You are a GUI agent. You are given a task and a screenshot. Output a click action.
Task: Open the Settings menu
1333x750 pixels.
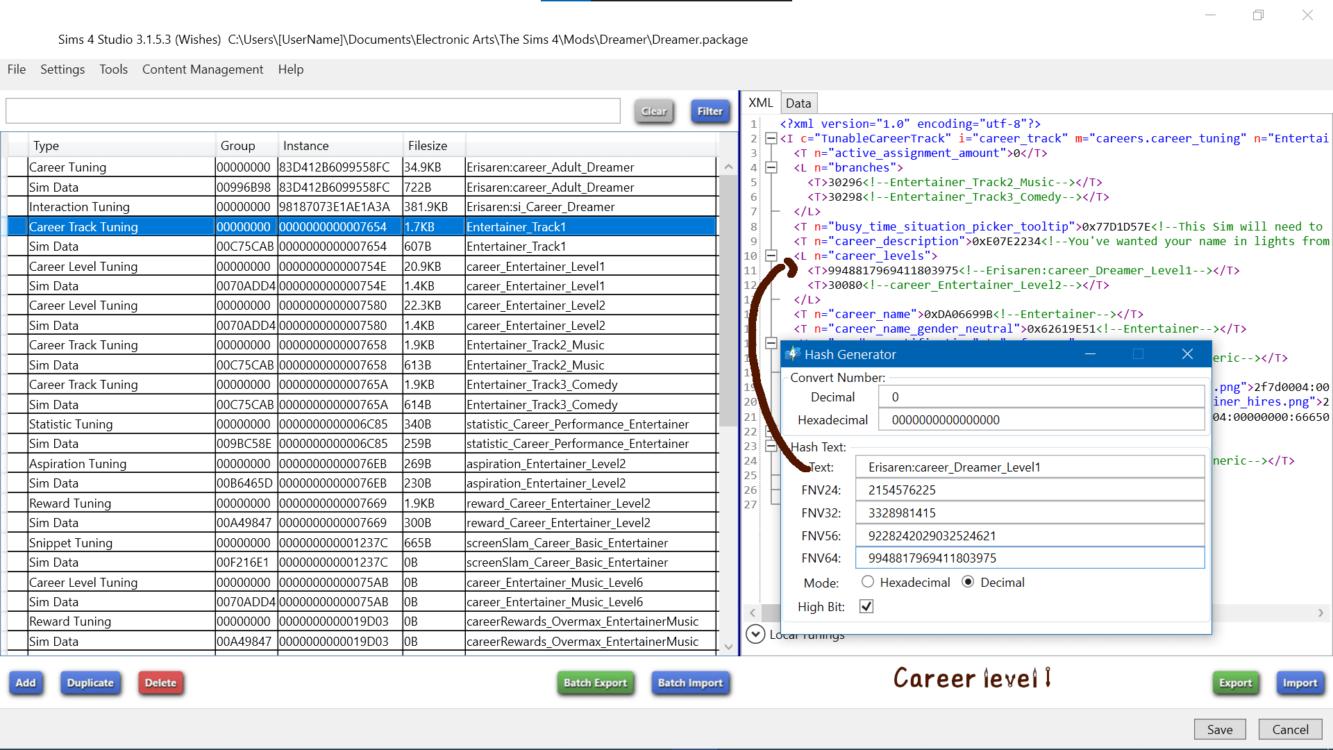click(x=62, y=69)
